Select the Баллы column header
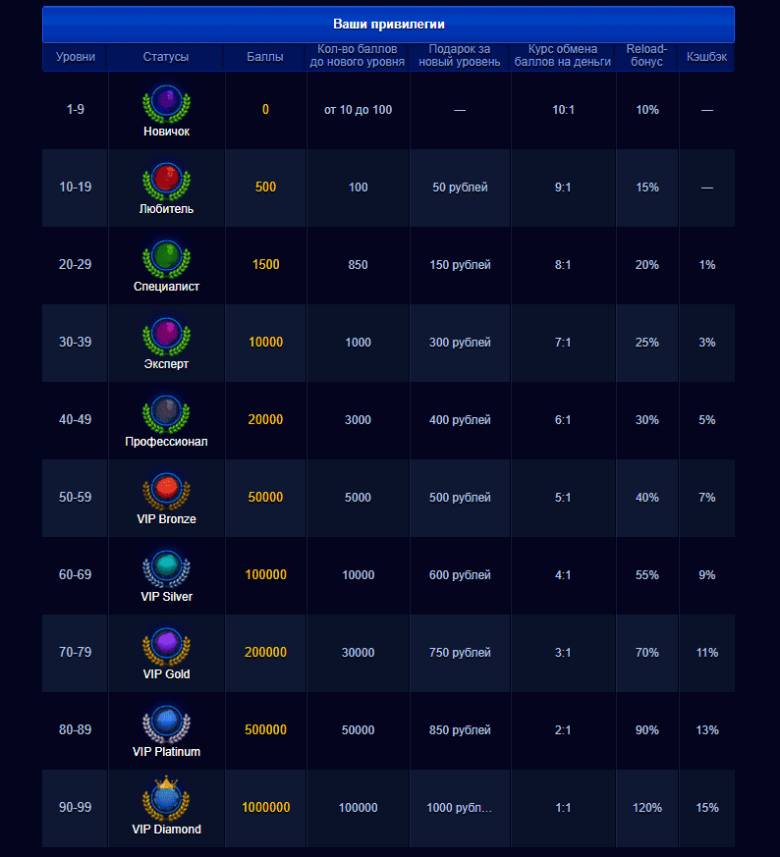 click(265, 57)
